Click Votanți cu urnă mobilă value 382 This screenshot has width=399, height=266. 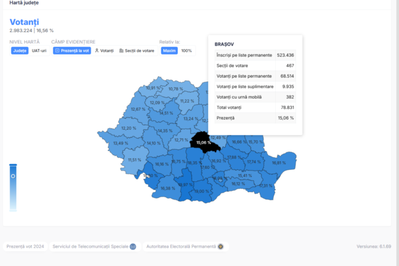(290, 97)
